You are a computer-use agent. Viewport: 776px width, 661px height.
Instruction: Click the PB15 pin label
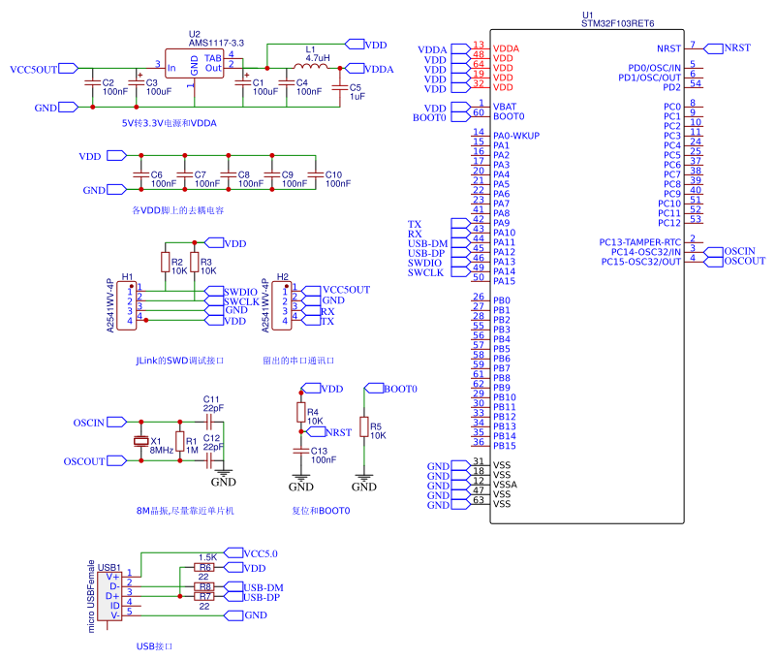(505, 446)
